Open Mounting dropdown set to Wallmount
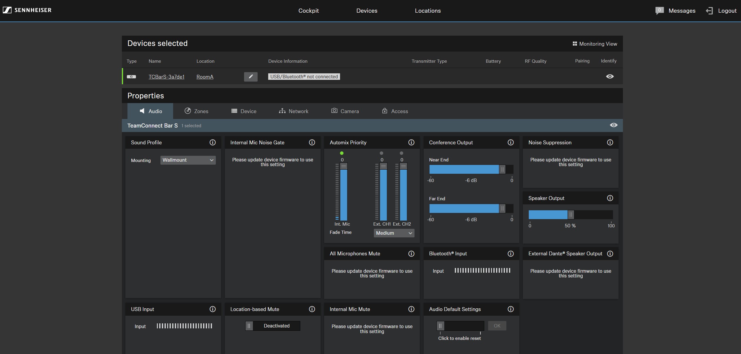The width and height of the screenshot is (741, 354). [x=188, y=160]
